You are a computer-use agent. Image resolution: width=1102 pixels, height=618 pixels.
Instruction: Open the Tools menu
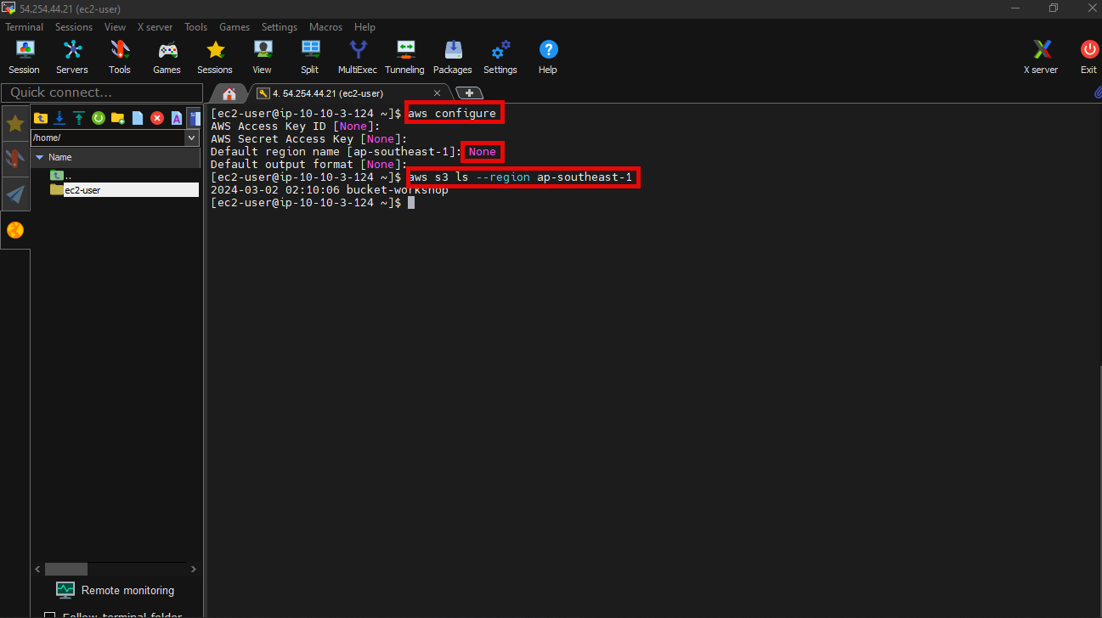coord(195,27)
